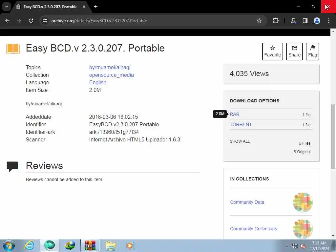Viewport: 336px width, 252px height.
Task: Click the Community Collections thumbnail image
Action: [303, 229]
